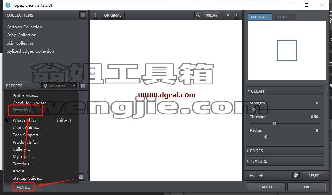This screenshot has width=332, height=195.
Task: Select the Cartoon Collection
Action: (24, 27)
